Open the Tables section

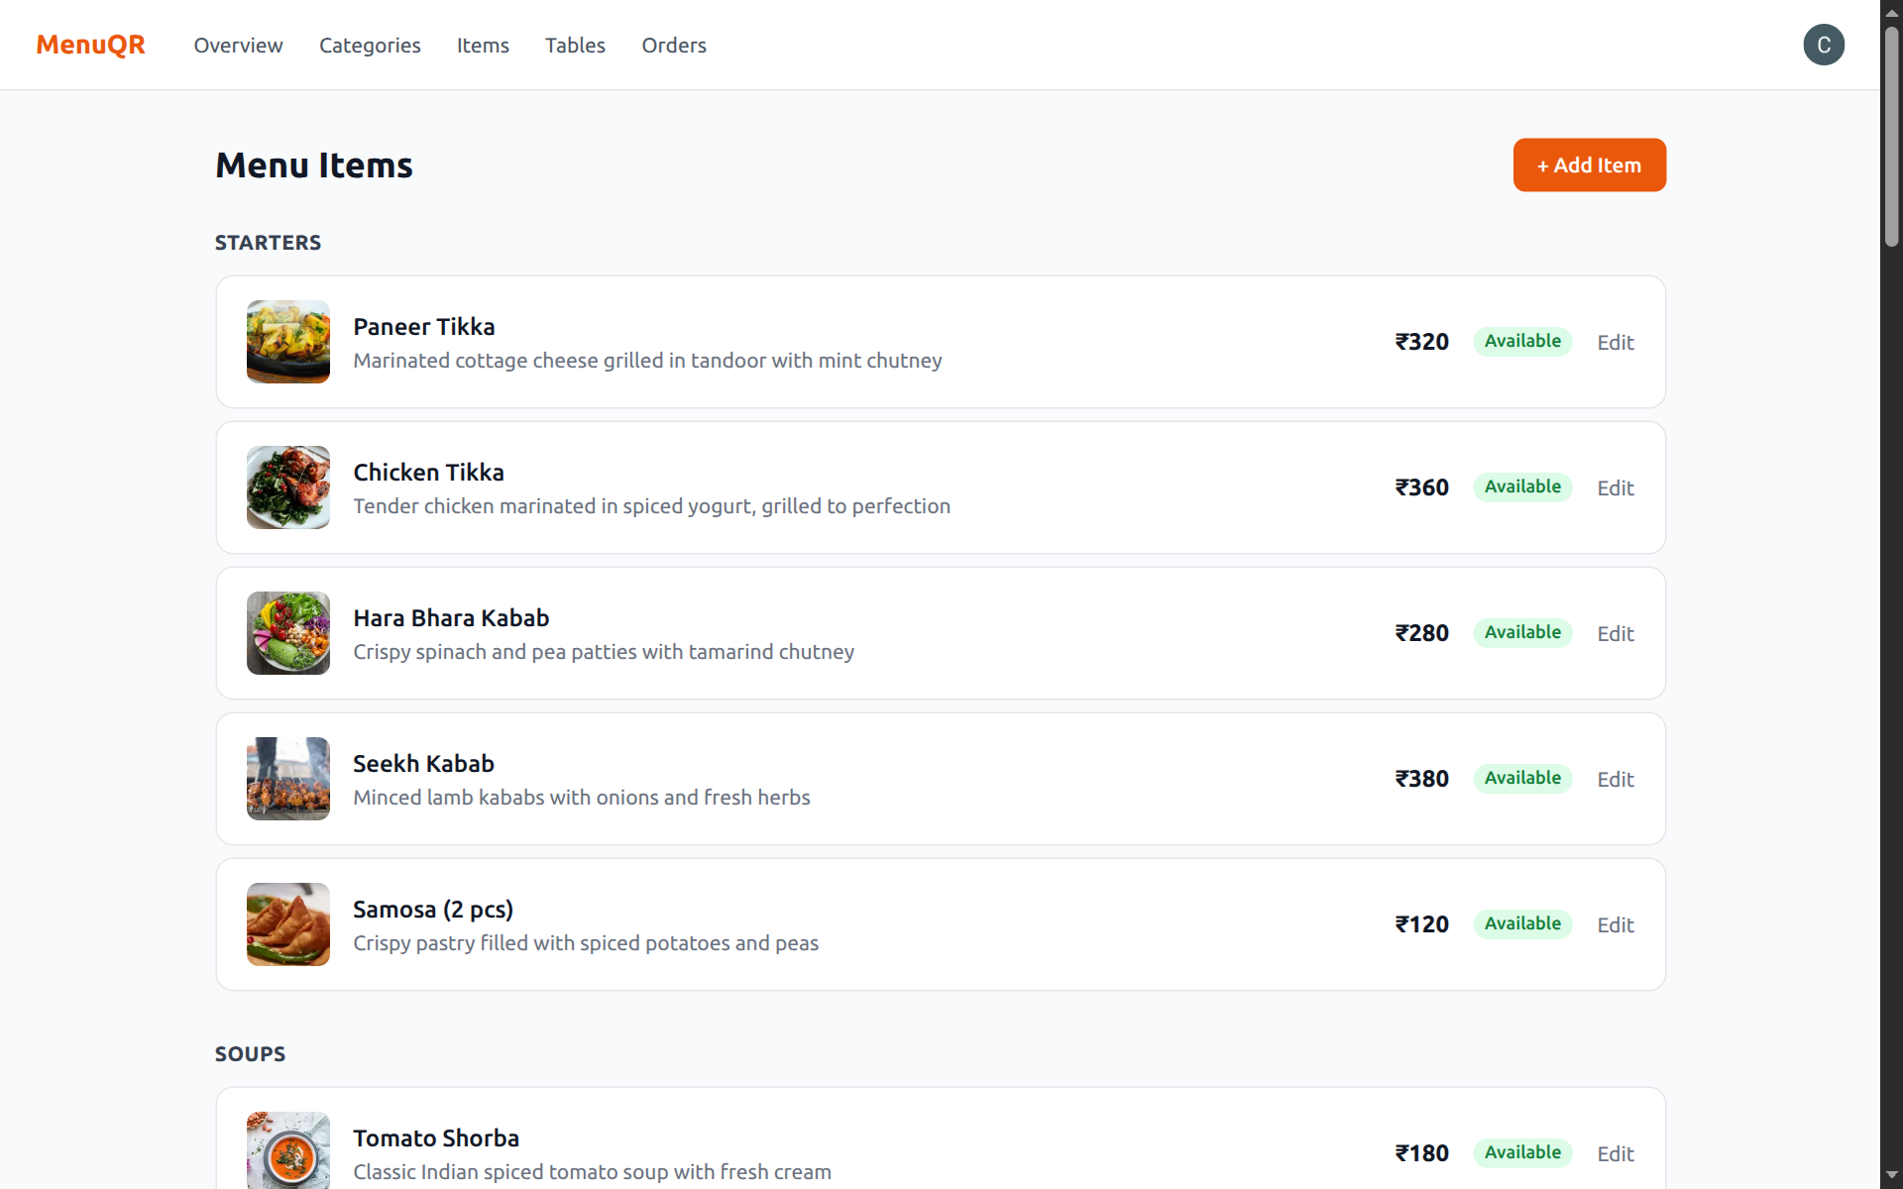(x=575, y=46)
